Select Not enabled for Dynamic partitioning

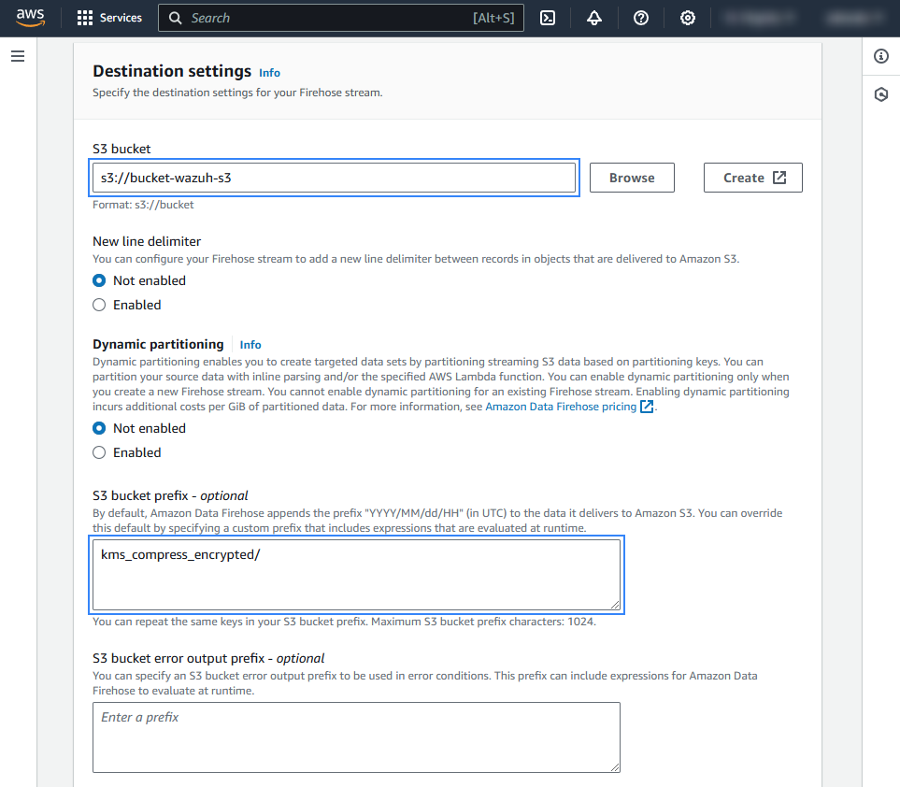coord(99,428)
